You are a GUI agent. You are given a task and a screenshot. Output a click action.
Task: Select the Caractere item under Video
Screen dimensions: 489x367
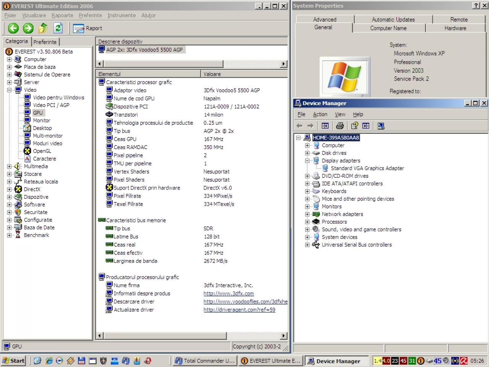coord(44,159)
